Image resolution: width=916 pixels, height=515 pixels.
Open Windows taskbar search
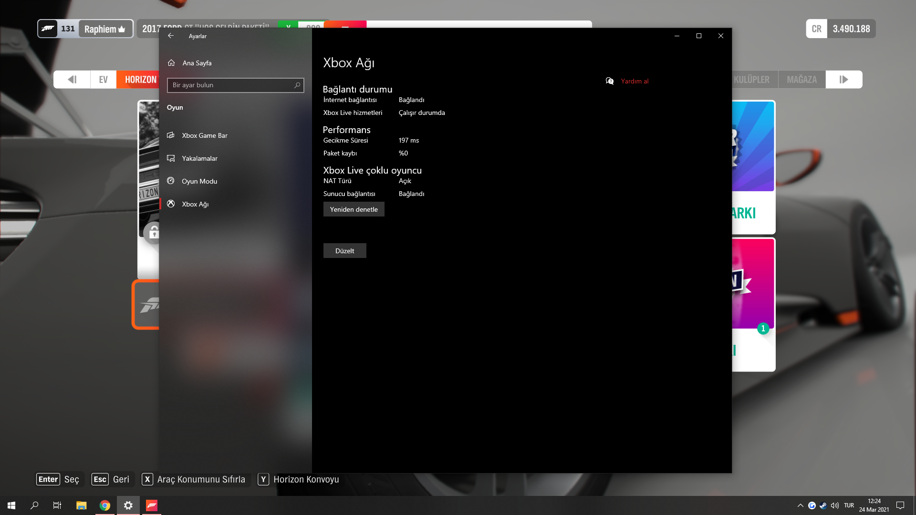pos(34,505)
